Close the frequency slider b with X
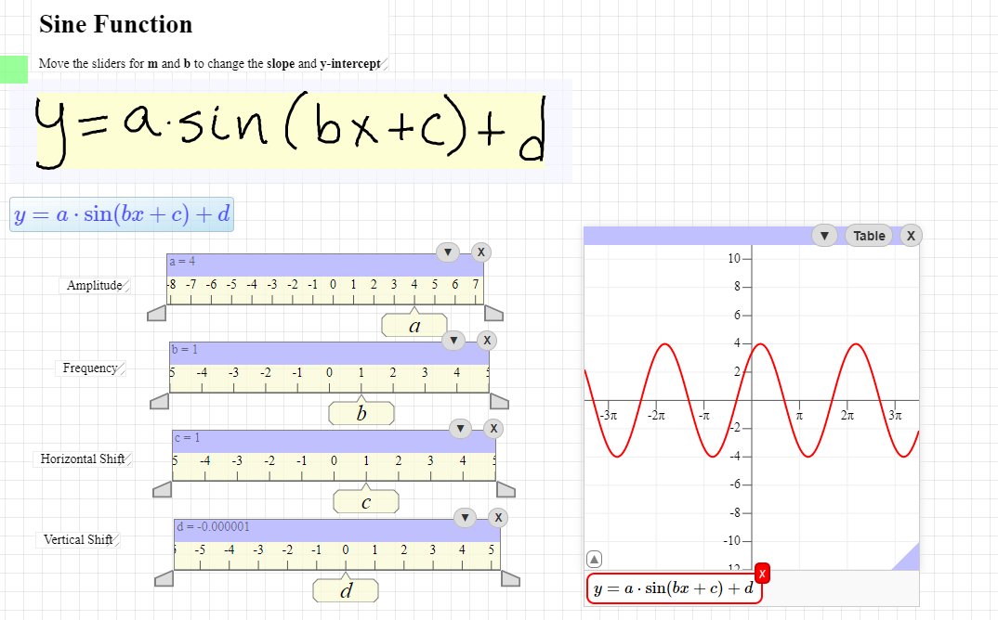This screenshot has width=998, height=620. pos(487,341)
